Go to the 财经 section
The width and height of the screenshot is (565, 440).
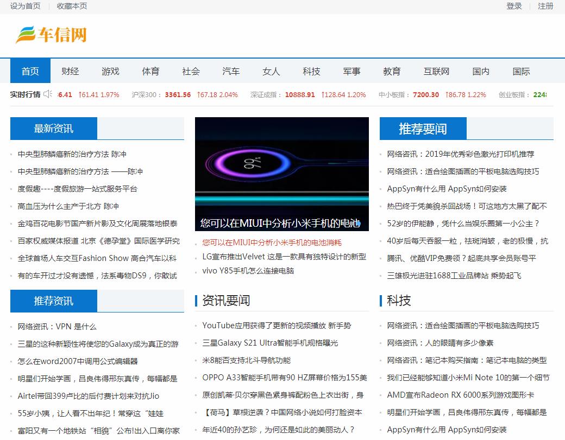[x=70, y=71]
